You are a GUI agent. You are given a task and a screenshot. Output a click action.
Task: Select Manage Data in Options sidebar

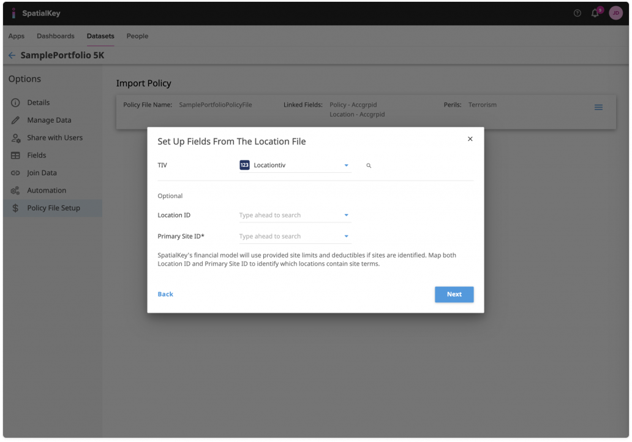pyautogui.click(x=49, y=120)
